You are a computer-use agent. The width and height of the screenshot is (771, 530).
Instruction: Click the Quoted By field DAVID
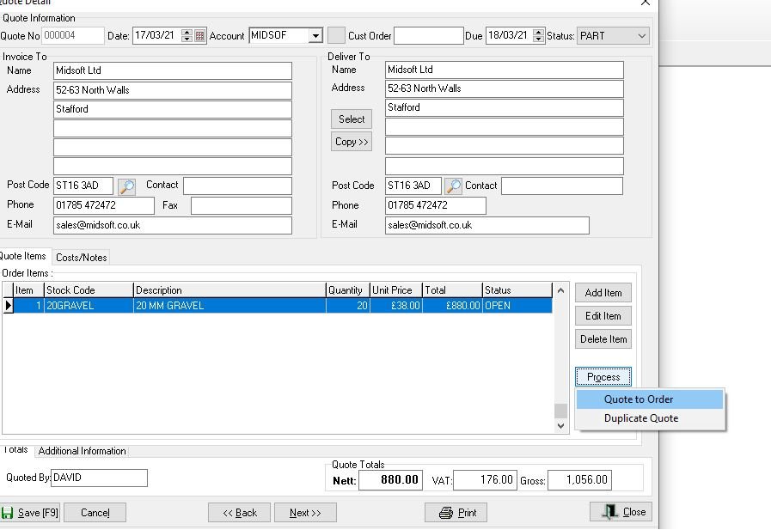click(x=100, y=478)
